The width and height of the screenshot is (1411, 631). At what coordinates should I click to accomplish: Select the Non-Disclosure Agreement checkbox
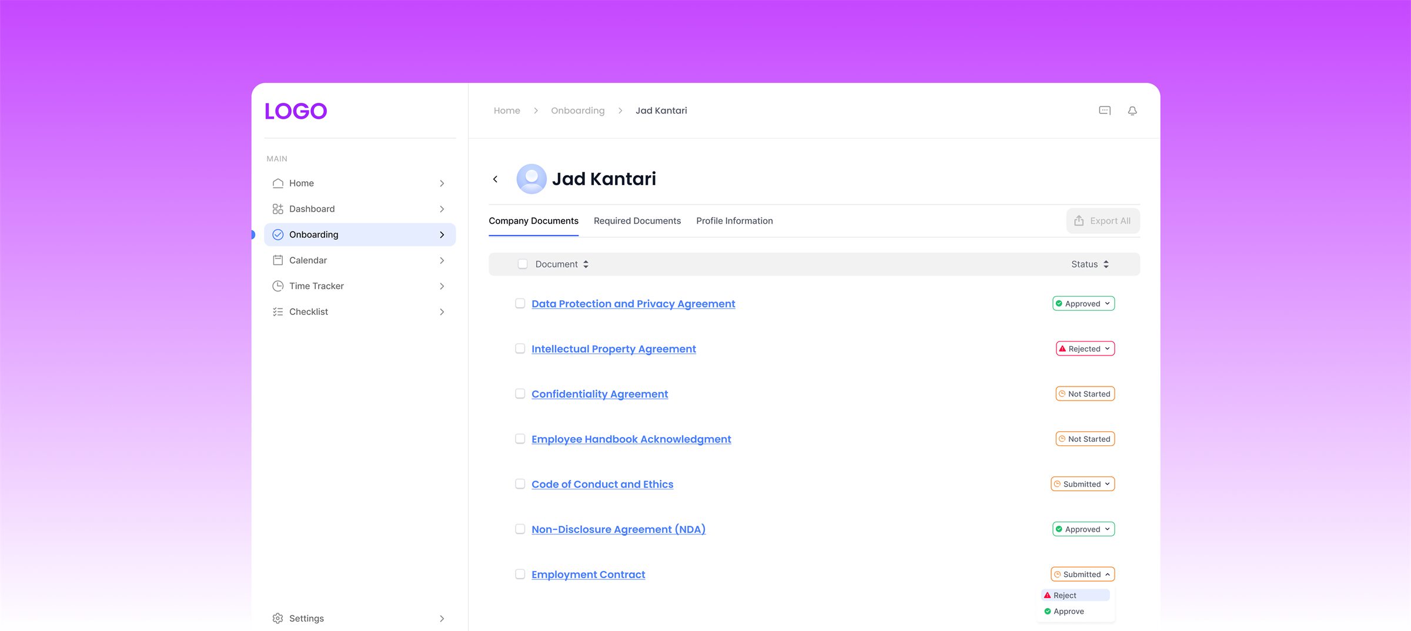pos(520,529)
